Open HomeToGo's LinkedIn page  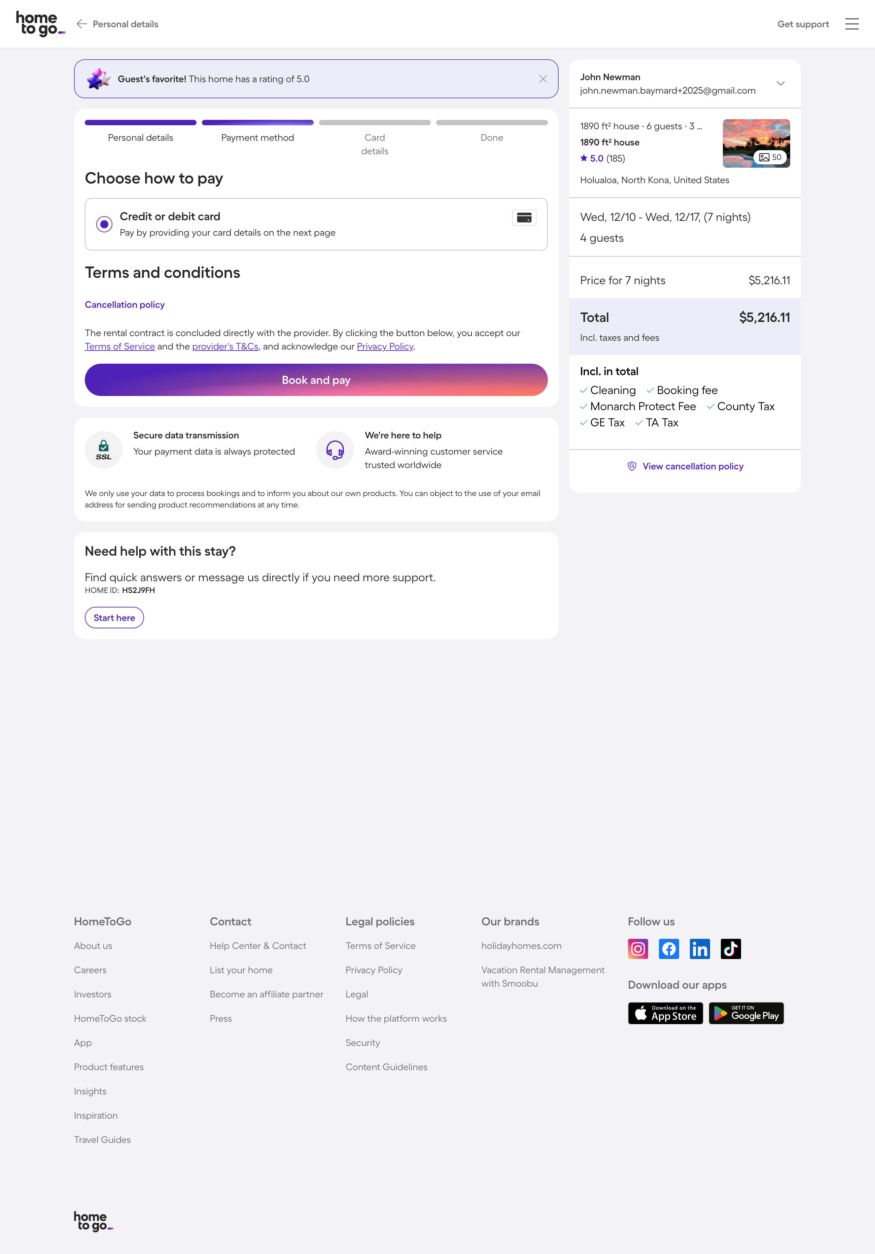700,949
